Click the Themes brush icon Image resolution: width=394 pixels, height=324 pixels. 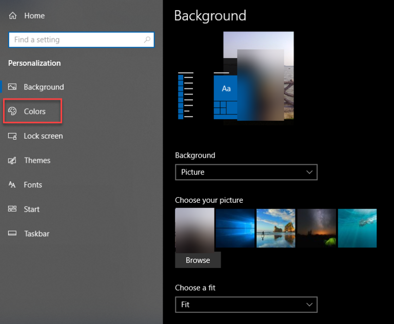(12, 160)
